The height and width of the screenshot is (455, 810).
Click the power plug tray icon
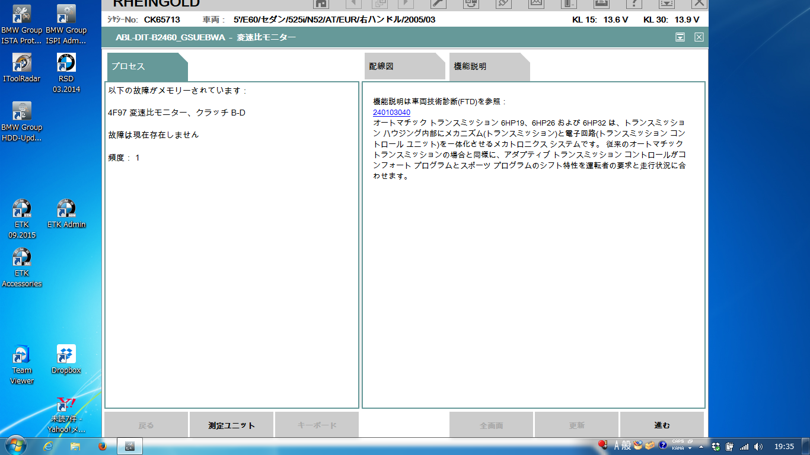730,447
